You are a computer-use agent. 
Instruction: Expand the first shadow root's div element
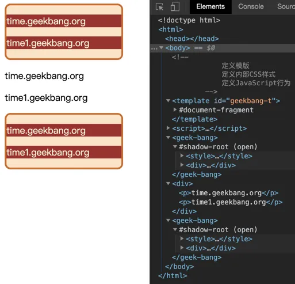click(x=182, y=165)
